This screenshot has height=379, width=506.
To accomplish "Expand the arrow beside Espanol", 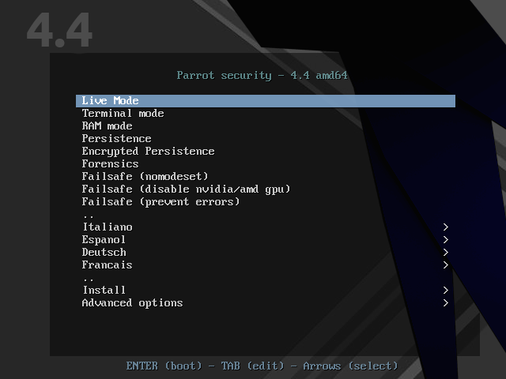I will click(x=446, y=240).
